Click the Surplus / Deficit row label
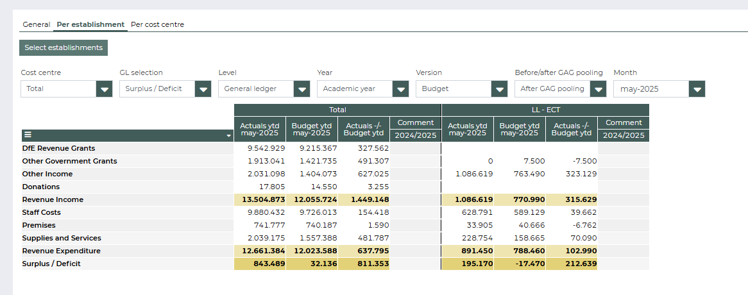Viewport: 748px width, 295px height. pyautogui.click(x=51, y=264)
